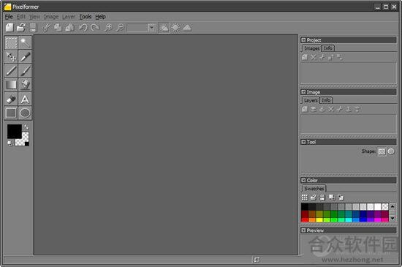Select the rectangular selection tool
The image size is (402, 267).
11,42
